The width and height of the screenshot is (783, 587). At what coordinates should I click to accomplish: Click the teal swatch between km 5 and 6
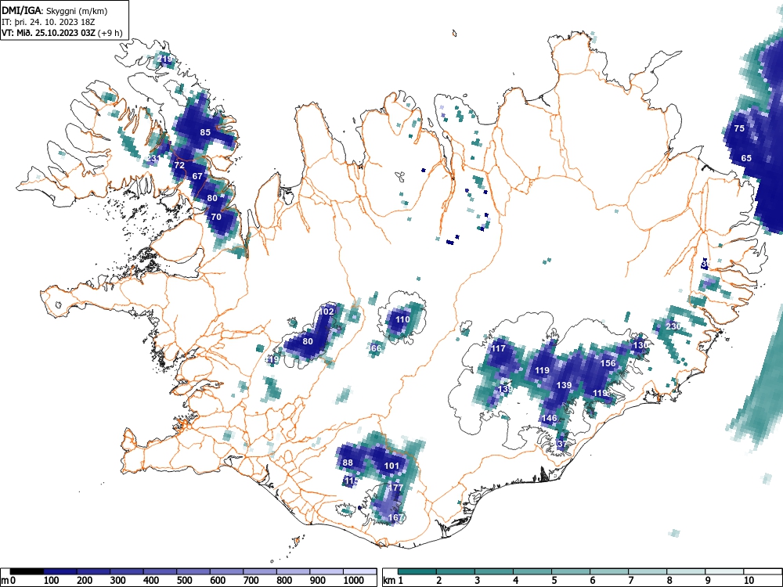click(570, 571)
